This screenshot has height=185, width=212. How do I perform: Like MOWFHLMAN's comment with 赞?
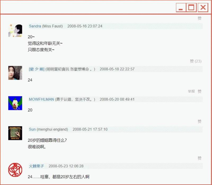200,121
